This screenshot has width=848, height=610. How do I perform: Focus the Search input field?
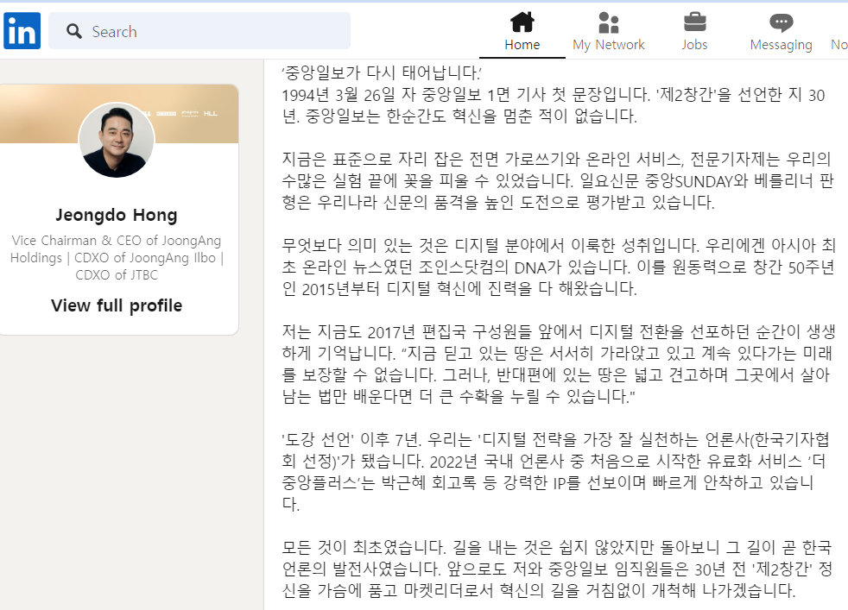tap(199, 31)
